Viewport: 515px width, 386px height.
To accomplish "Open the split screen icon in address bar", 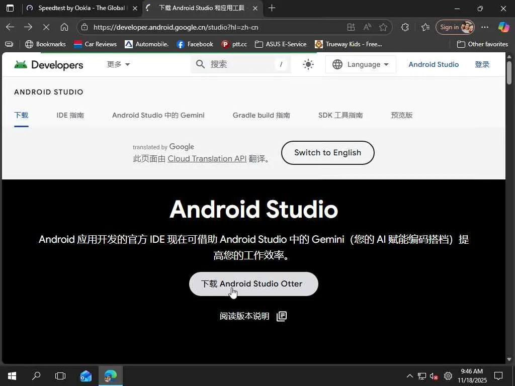I will coord(351,27).
